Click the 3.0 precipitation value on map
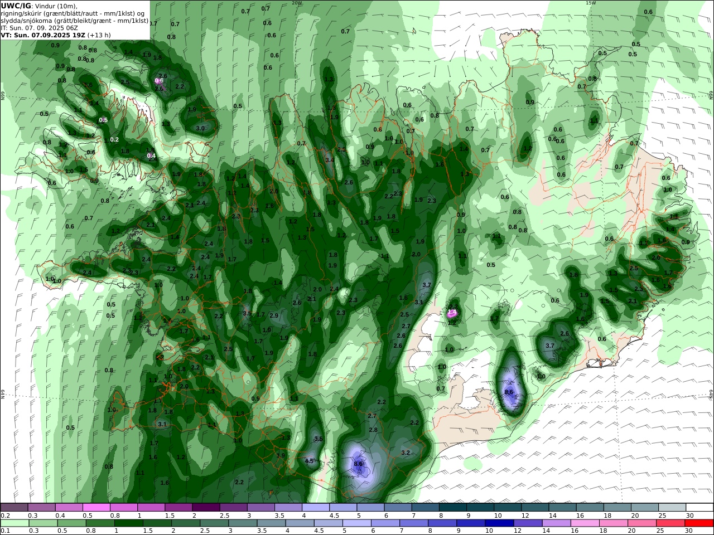 coord(200,128)
